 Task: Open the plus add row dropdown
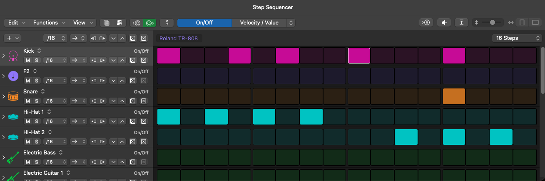click(x=12, y=38)
